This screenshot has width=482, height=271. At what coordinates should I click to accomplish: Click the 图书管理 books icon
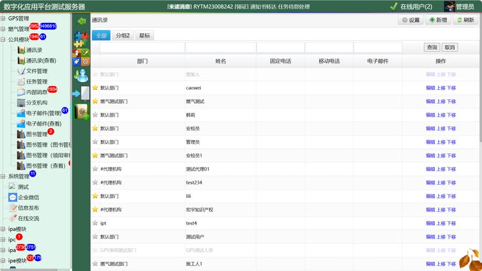(21, 134)
